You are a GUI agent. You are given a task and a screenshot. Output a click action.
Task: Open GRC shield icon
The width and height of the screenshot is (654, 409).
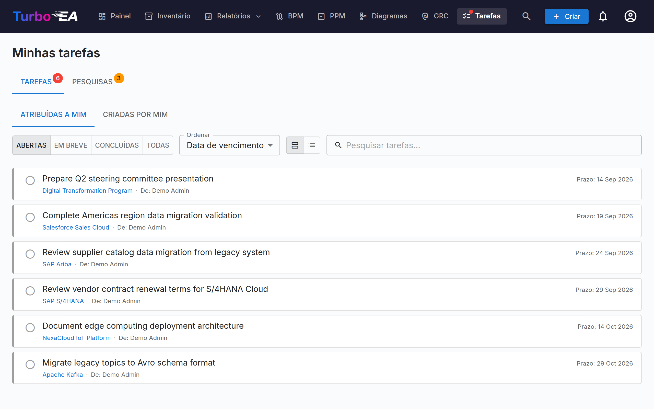click(x=425, y=16)
